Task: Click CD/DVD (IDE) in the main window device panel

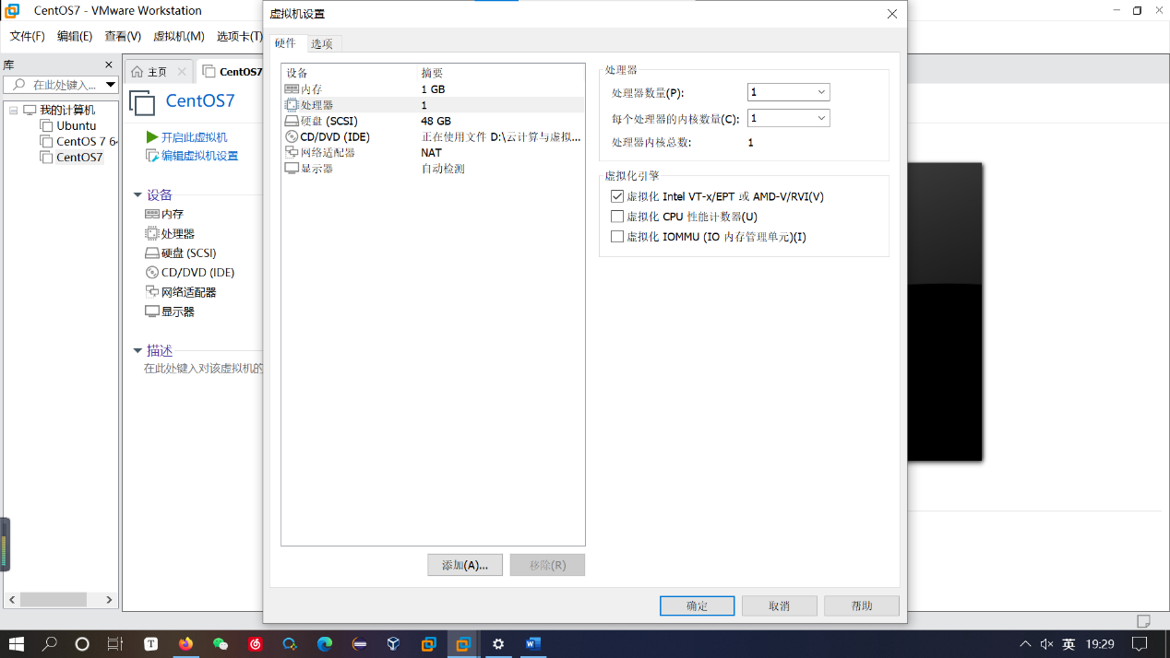Action: pyautogui.click(x=191, y=273)
